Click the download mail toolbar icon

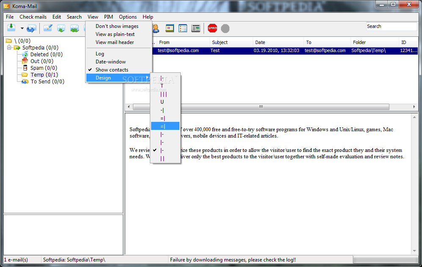(11, 28)
